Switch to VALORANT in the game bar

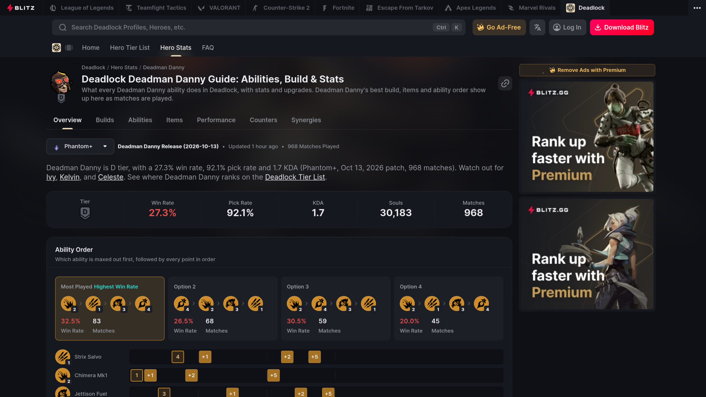click(x=219, y=8)
